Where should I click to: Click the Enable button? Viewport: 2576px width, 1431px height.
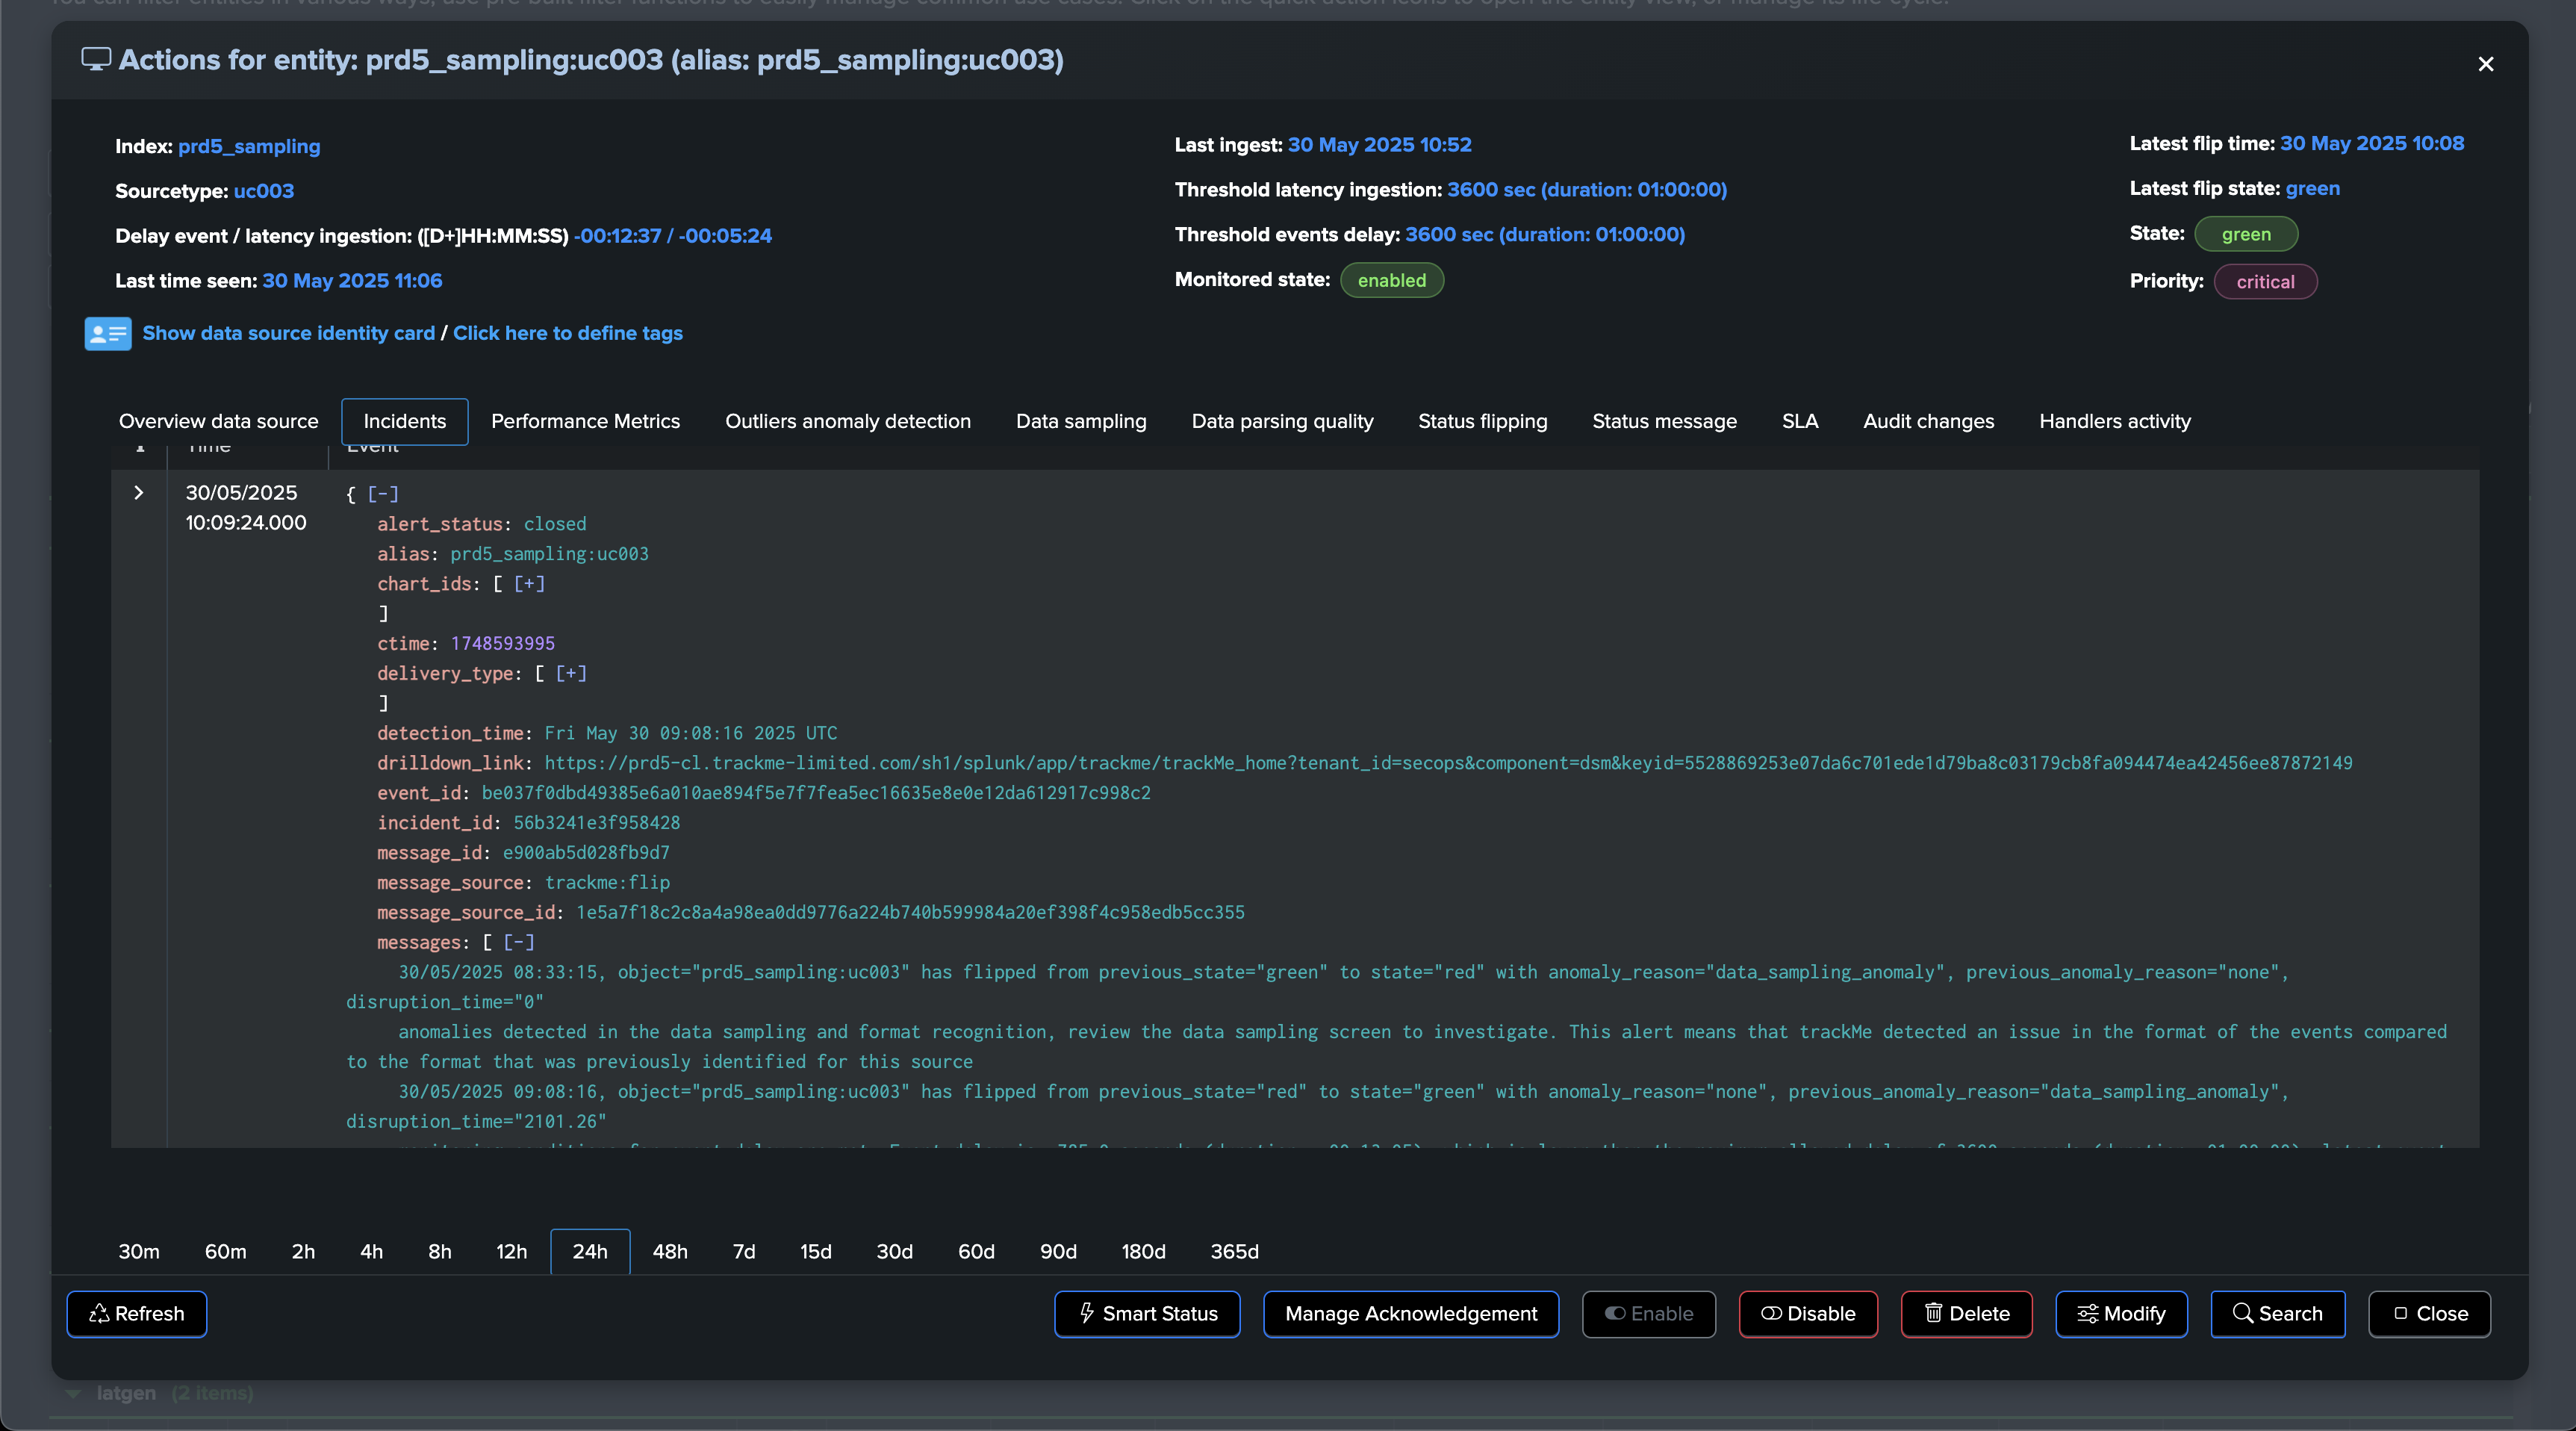click(1648, 1313)
